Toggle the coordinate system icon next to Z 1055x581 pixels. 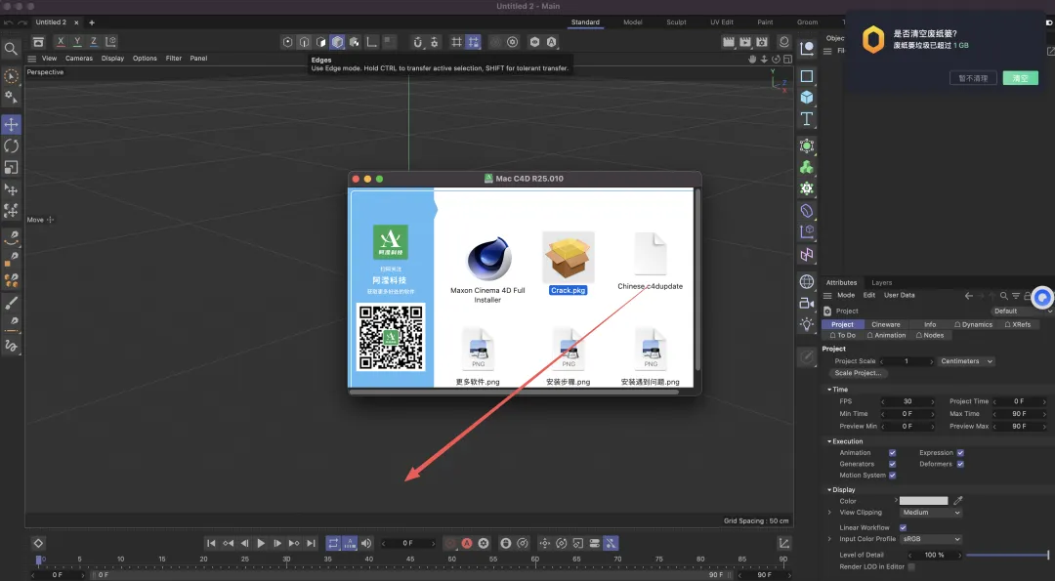[x=111, y=42]
